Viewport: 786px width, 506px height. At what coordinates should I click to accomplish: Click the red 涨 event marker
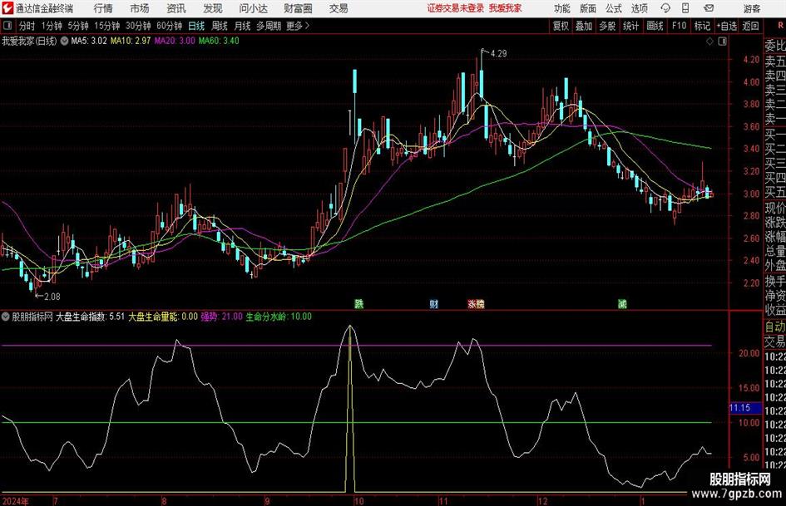click(x=472, y=303)
